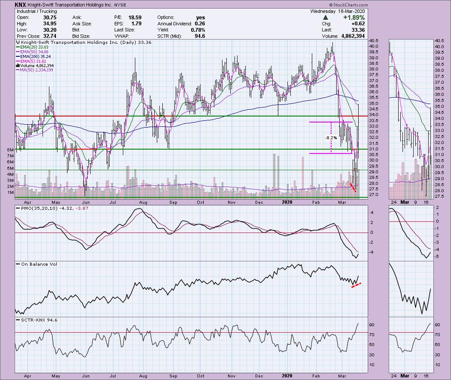
Task: Click the navy EMA(200) legend color marker
Action: coord(18,57)
